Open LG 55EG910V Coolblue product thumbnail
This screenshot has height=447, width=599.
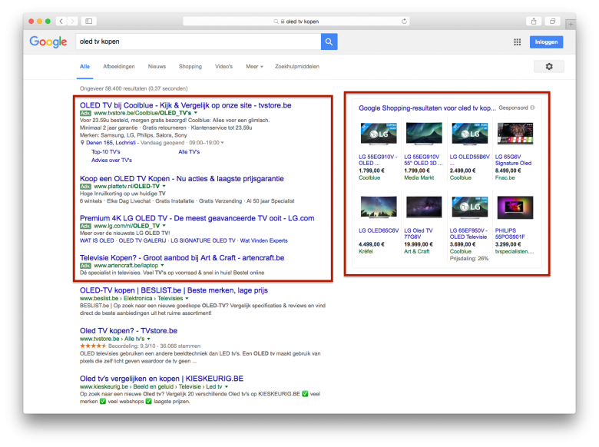pyautogui.click(x=379, y=134)
